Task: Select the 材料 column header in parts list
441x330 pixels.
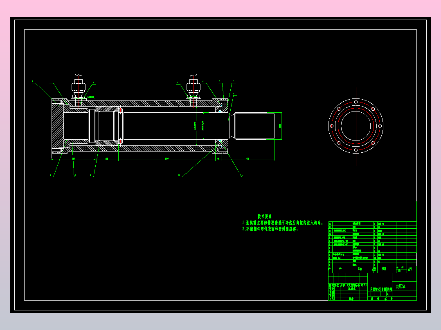Action: pos(384,269)
